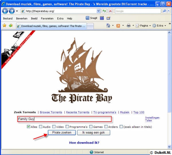This screenshot has width=172, height=155.
Task: Check the Audio checkbox
Action: point(41,127)
